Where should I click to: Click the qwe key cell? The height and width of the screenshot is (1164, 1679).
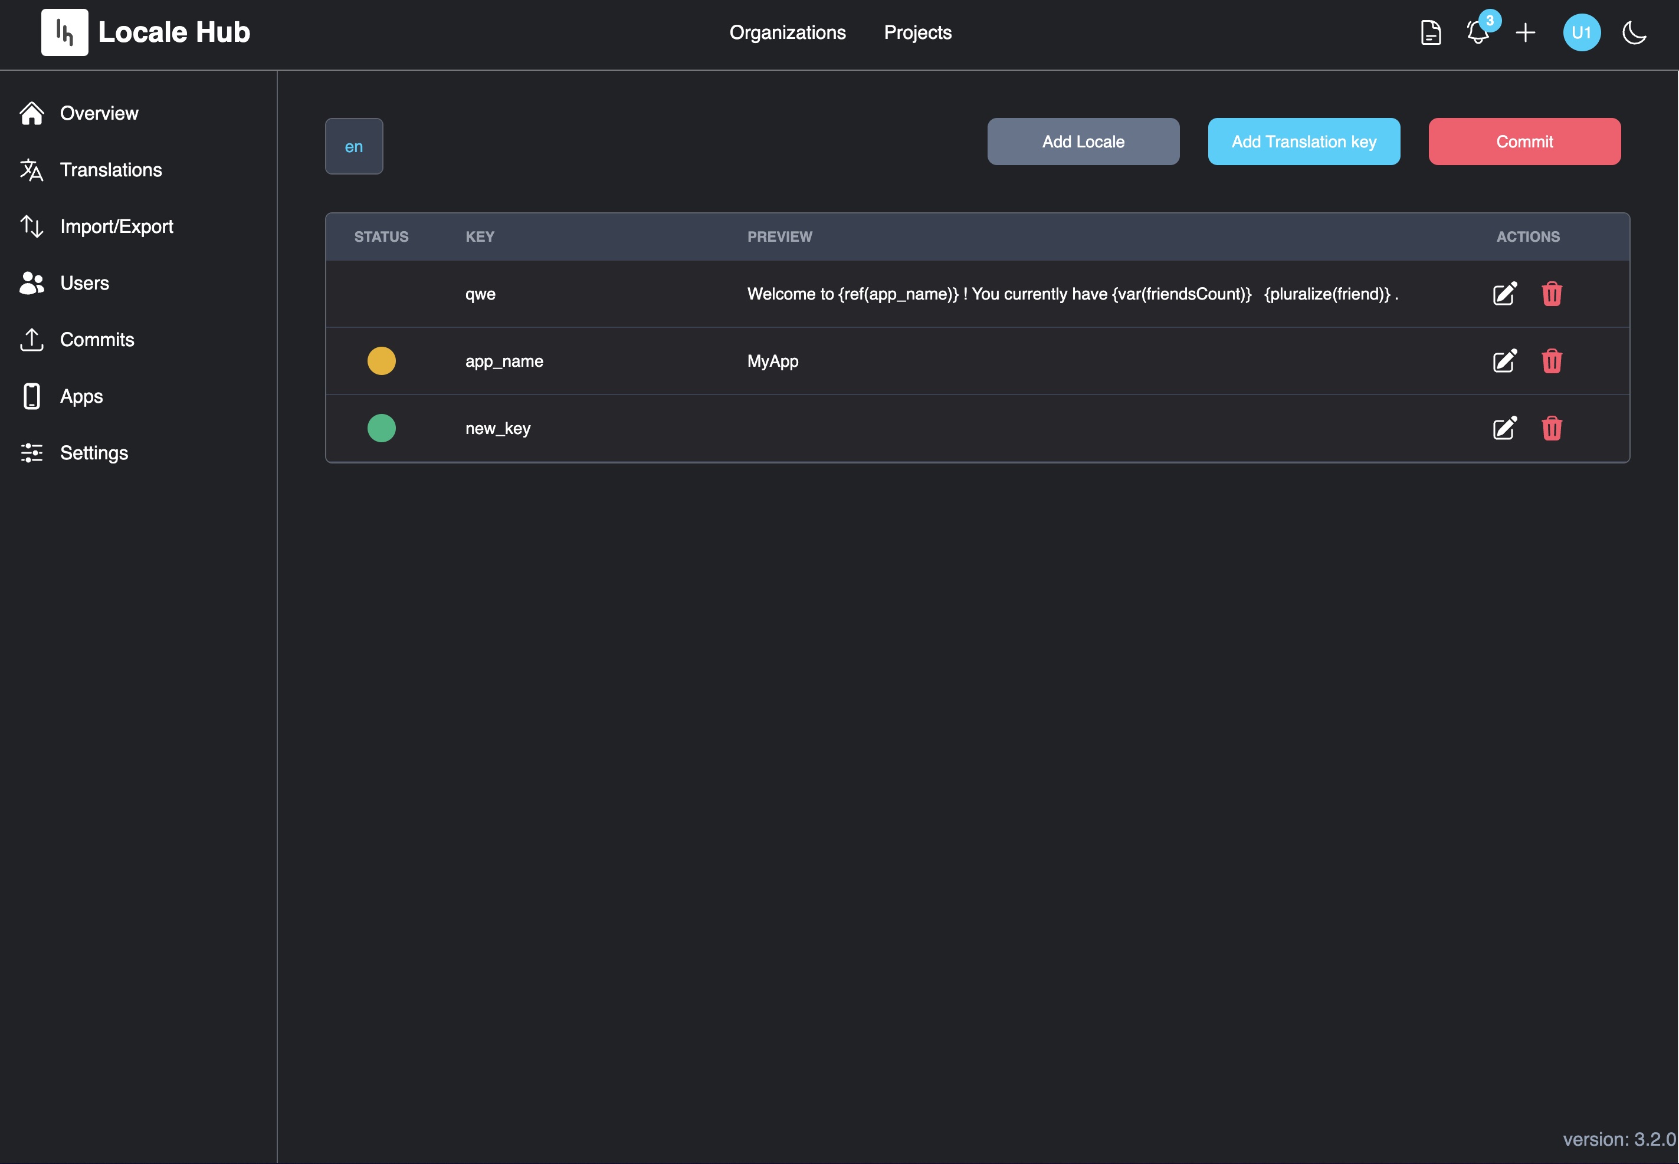(x=480, y=294)
